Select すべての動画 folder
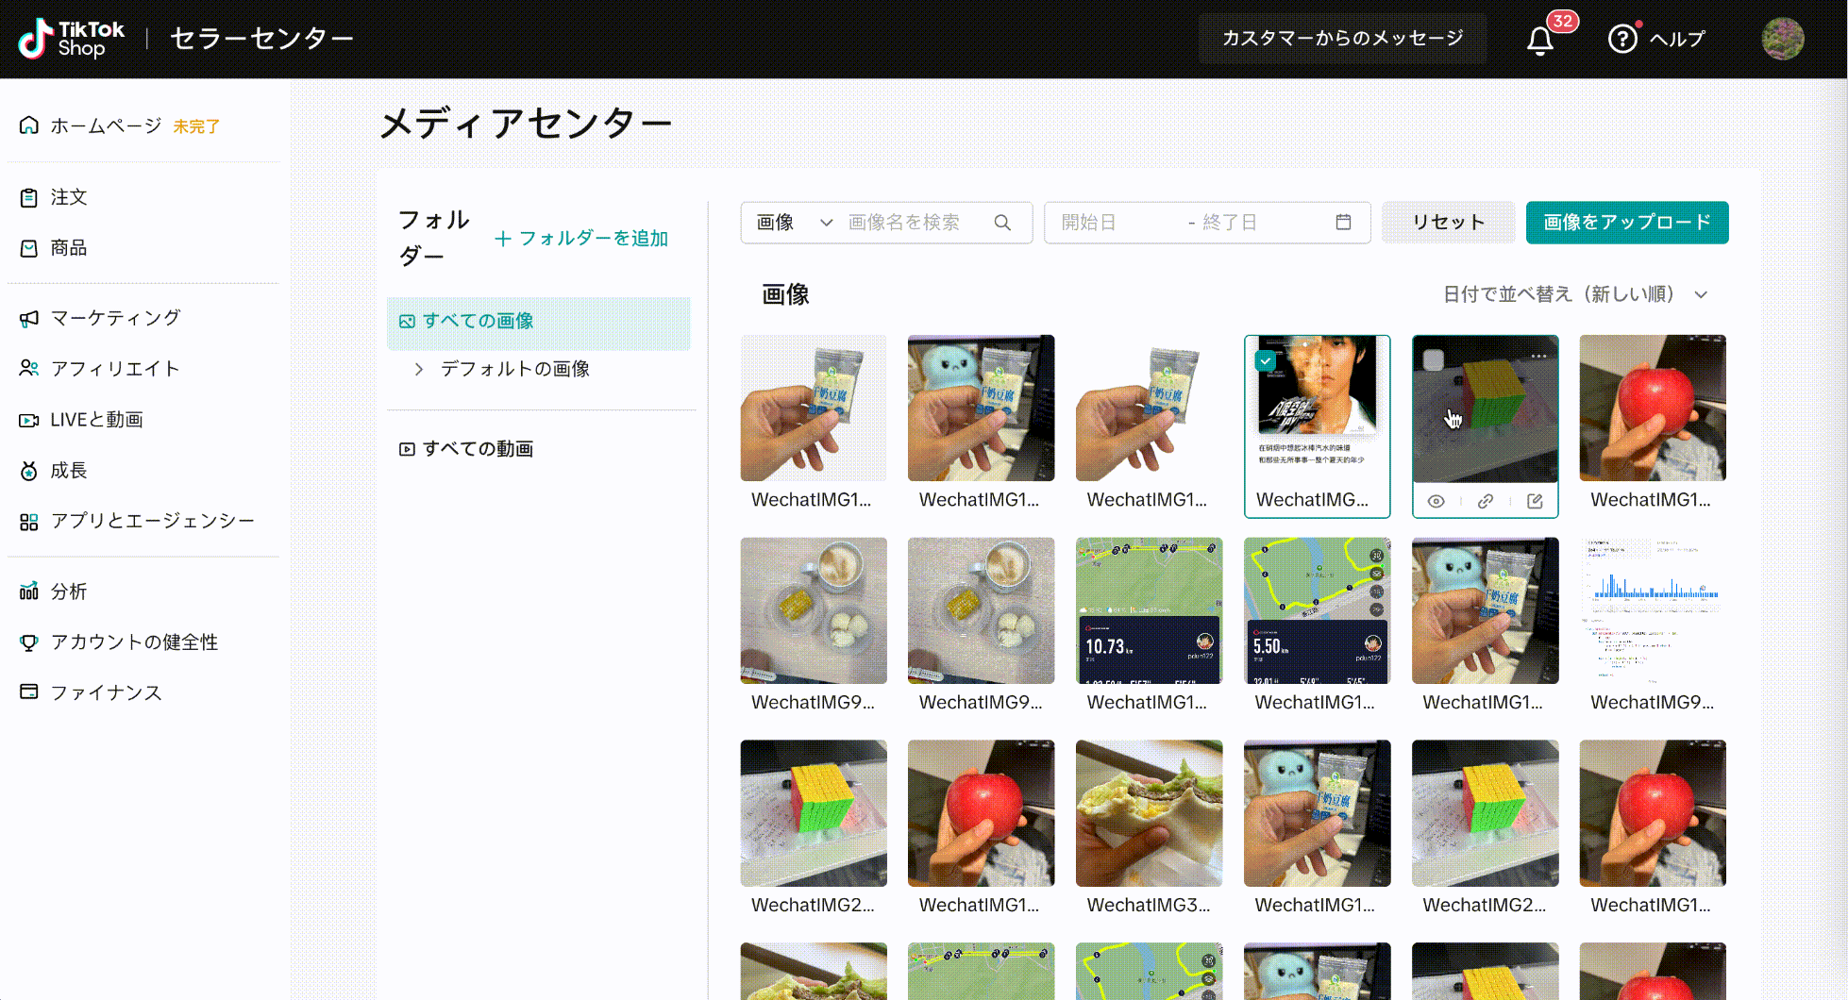Viewport: 1848px width, 1000px height. pos(466,449)
